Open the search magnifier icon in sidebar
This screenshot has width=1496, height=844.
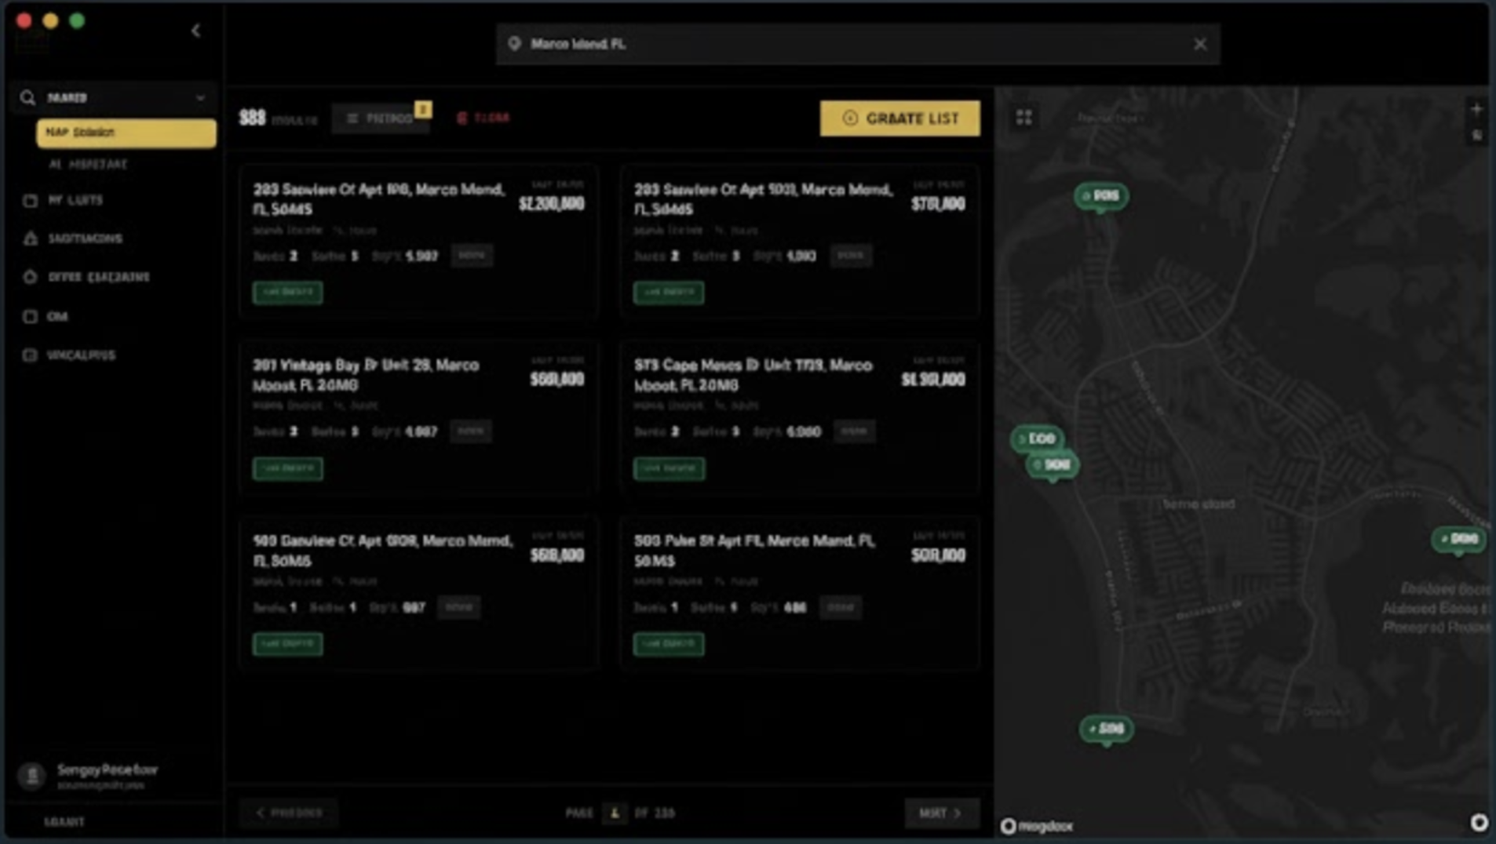(x=28, y=96)
